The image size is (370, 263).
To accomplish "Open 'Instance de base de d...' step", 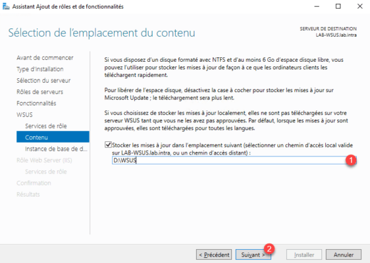I will [x=56, y=149].
